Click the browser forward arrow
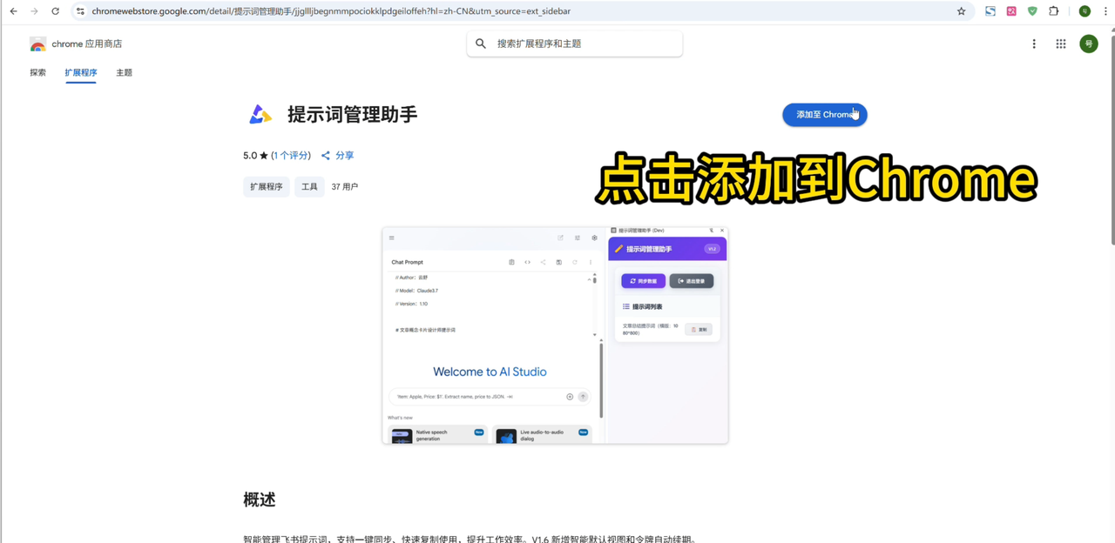This screenshot has width=1115, height=543. (x=34, y=11)
